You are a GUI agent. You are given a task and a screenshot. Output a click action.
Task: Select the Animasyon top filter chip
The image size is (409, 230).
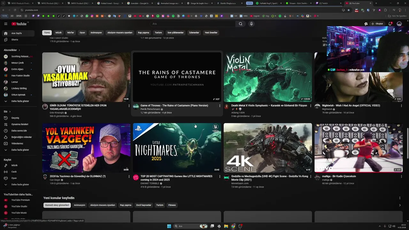[96, 33]
